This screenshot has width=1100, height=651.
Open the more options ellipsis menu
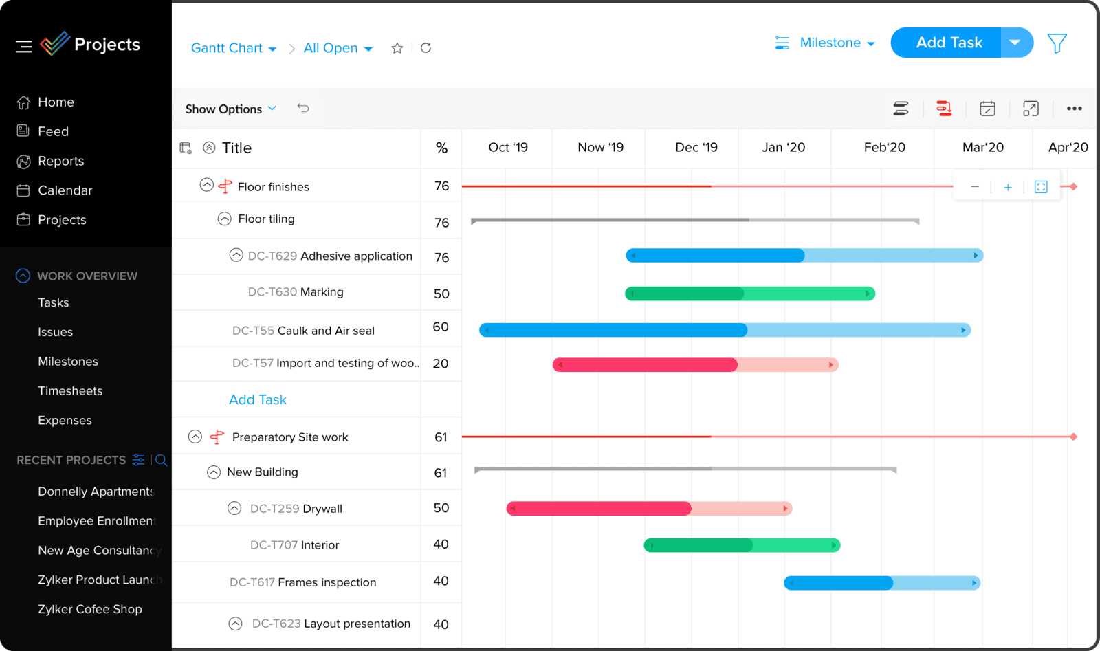point(1074,109)
